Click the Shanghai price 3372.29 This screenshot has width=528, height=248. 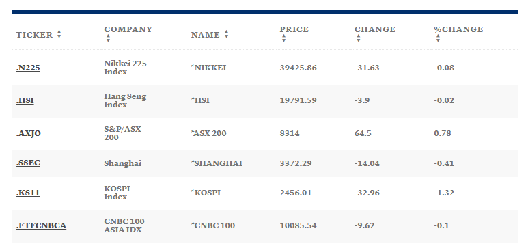pyautogui.click(x=295, y=163)
